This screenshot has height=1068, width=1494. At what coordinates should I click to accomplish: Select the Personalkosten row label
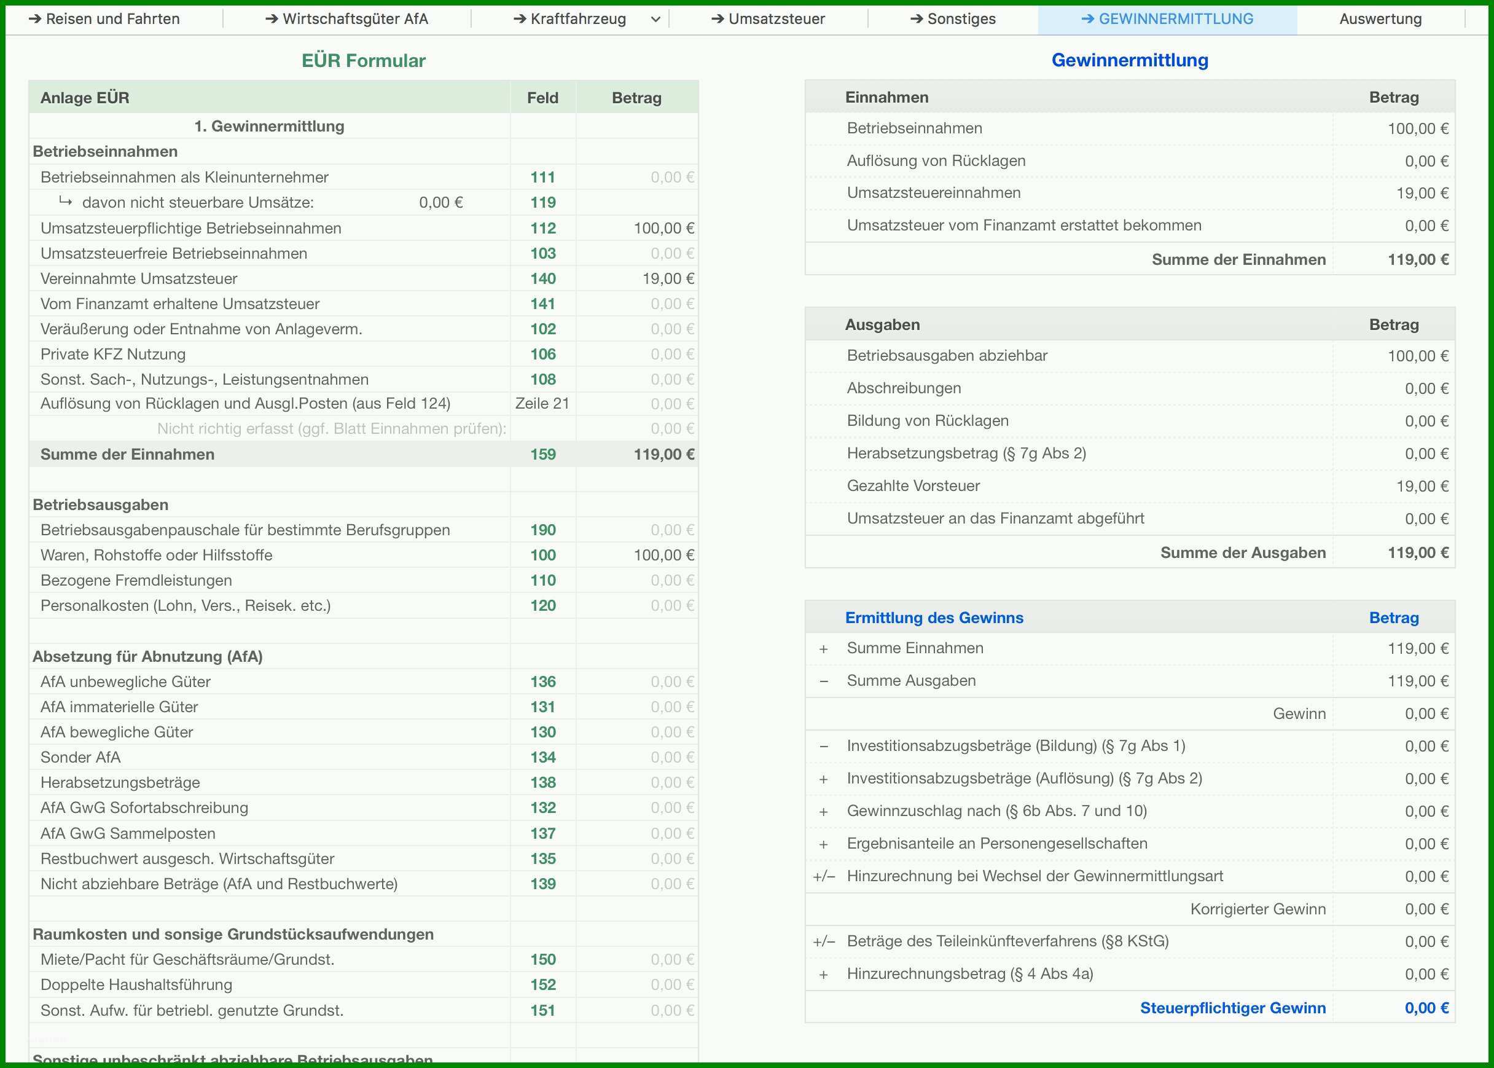[186, 606]
